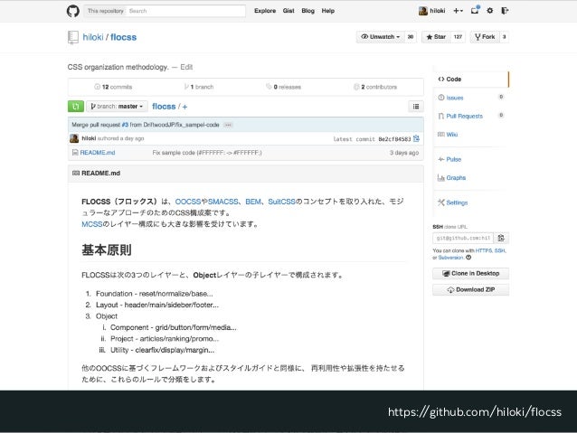Copy the clone URL to clipboard

click(501, 239)
